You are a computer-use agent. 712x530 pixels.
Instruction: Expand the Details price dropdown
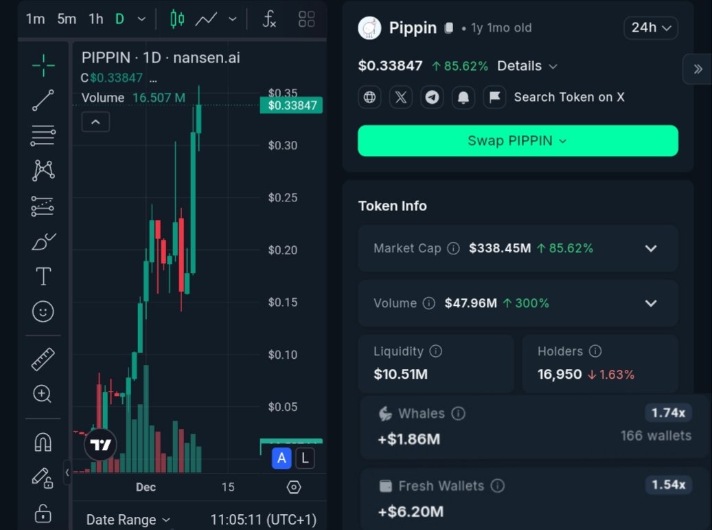point(527,66)
